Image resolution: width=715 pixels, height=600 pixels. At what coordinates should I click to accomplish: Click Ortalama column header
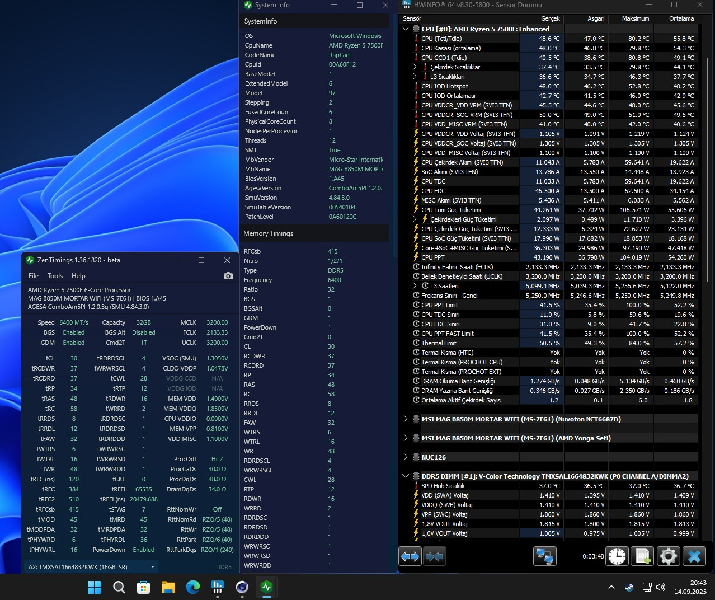[x=675, y=18]
